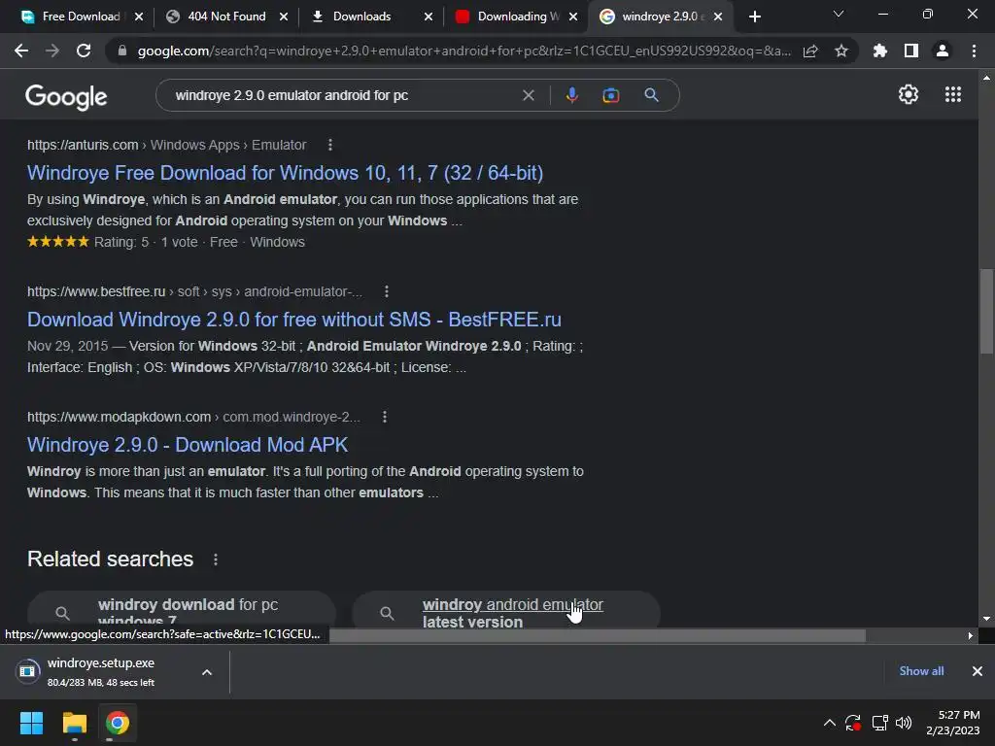Open Windroye 2.9.0 Download Mod APK result

pos(188,445)
